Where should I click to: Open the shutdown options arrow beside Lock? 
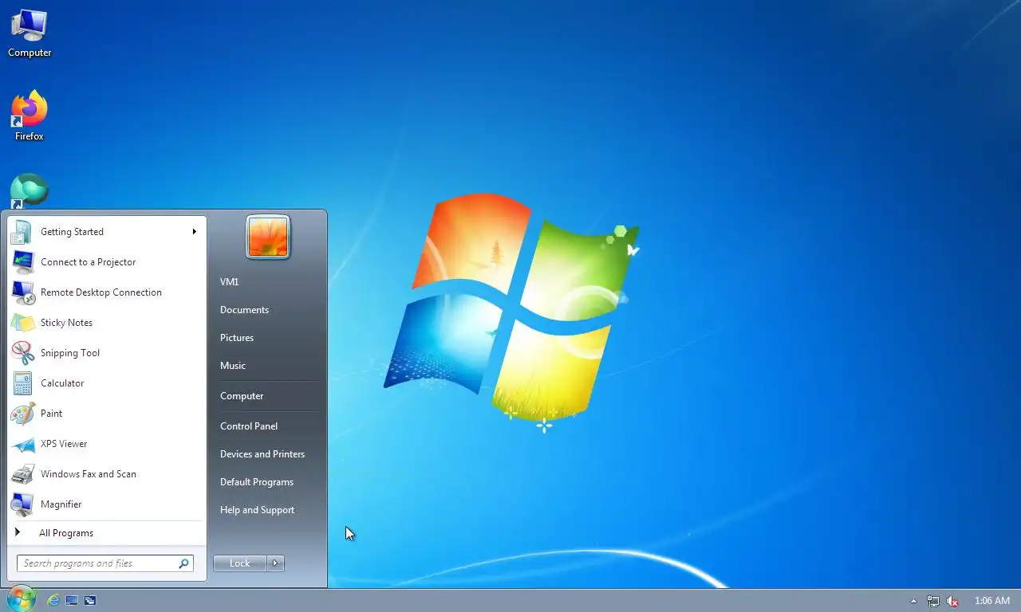click(x=275, y=563)
